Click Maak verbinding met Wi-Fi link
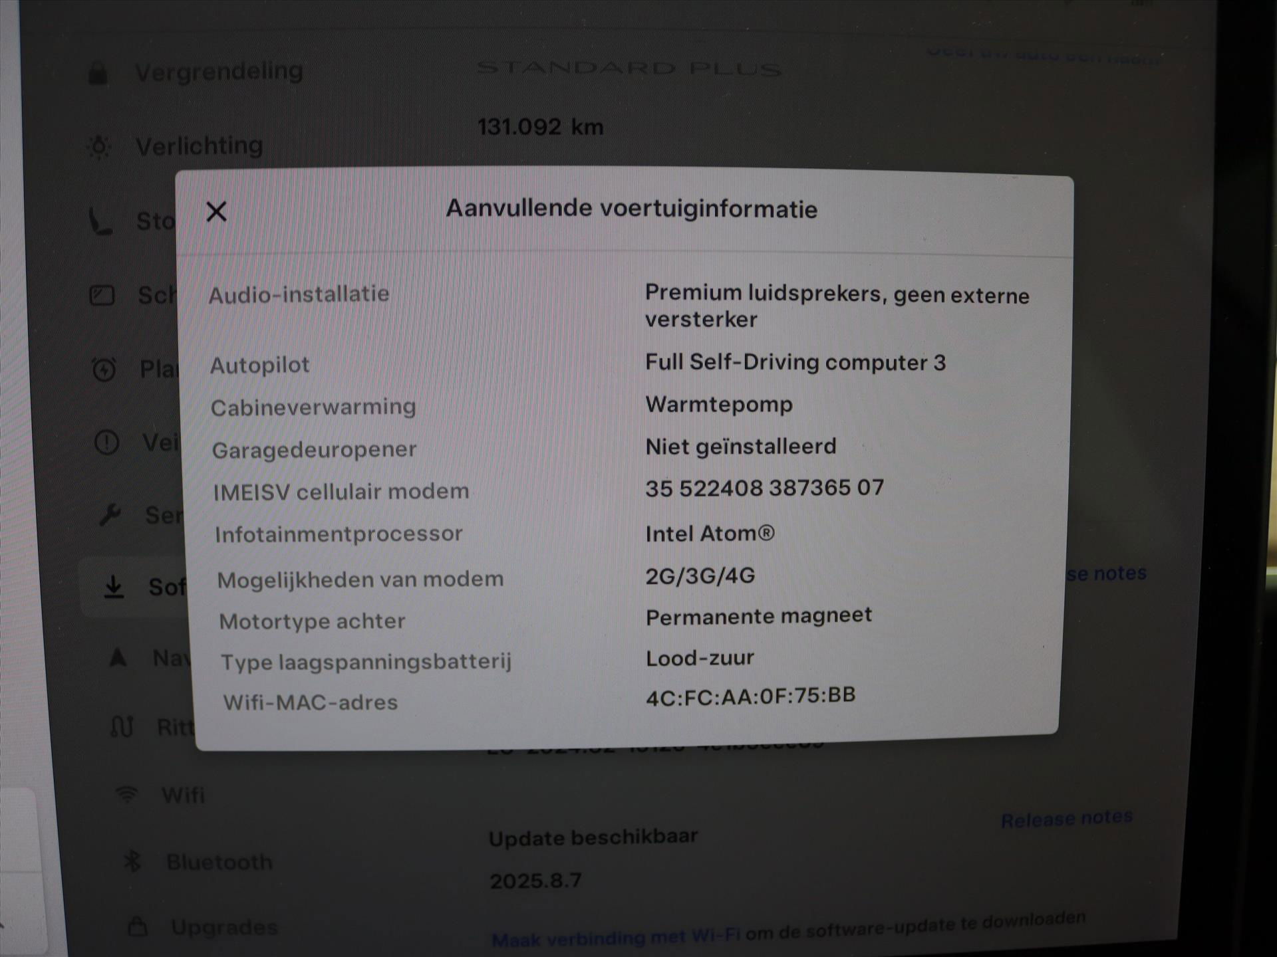The width and height of the screenshot is (1277, 957). point(615,937)
